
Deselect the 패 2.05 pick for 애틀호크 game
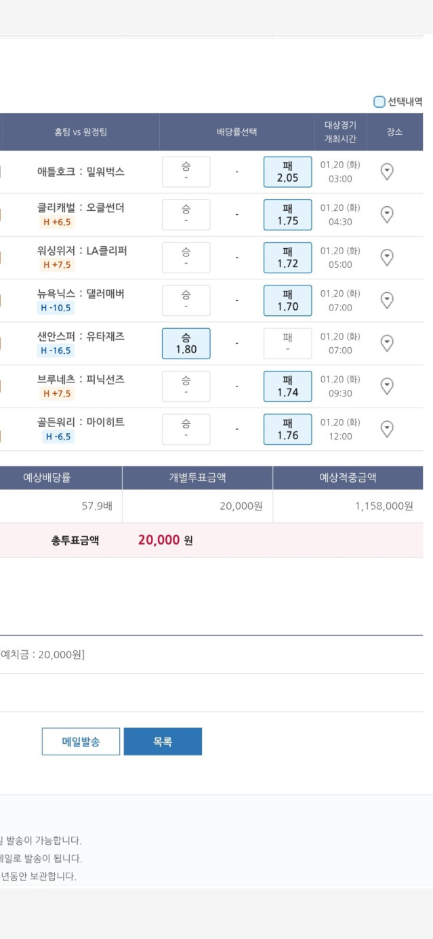pos(287,172)
